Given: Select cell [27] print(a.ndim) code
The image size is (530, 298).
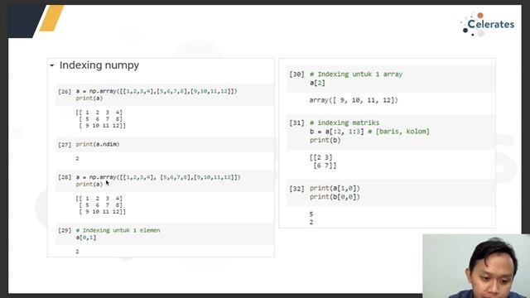Looking at the screenshot, I should coord(98,144).
